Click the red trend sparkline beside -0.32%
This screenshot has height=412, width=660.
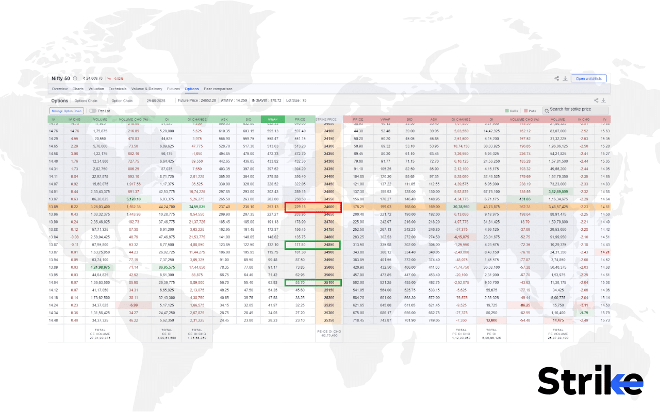pyautogui.click(x=109, y=78)
